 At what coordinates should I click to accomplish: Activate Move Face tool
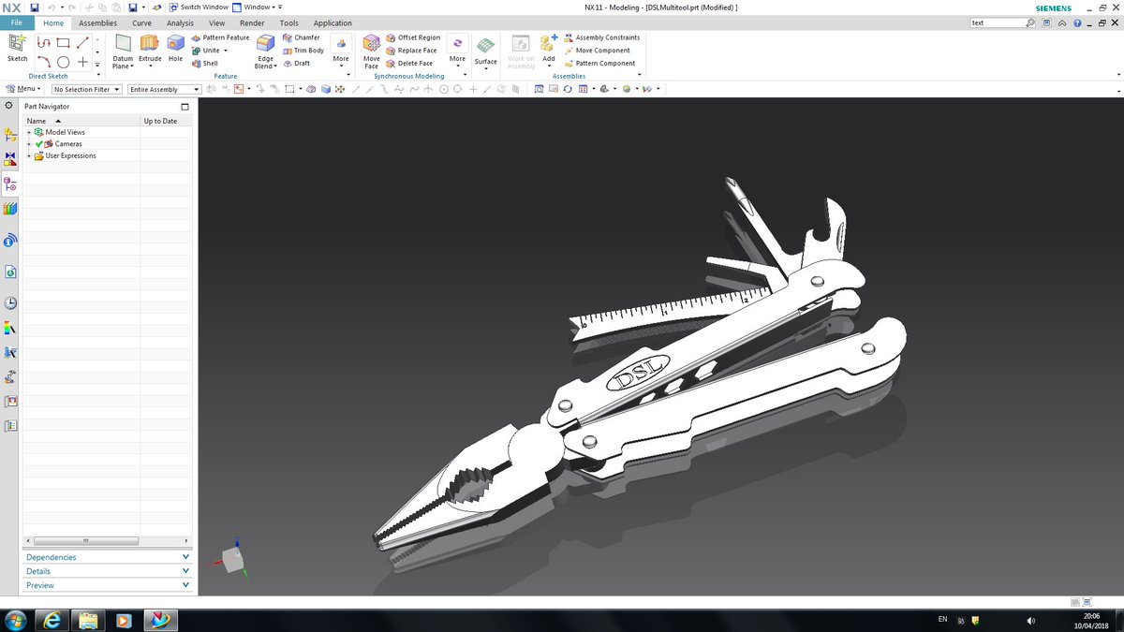(372, 51)
